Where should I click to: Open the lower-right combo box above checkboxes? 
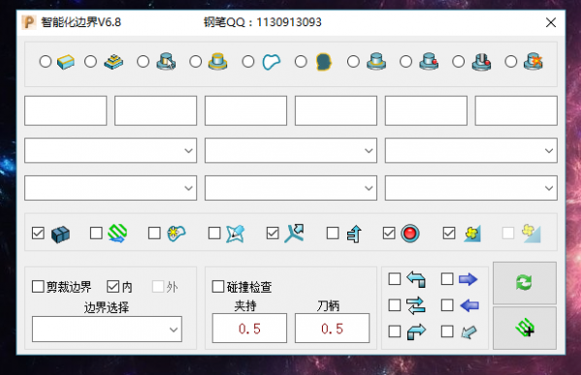[471, 188]
